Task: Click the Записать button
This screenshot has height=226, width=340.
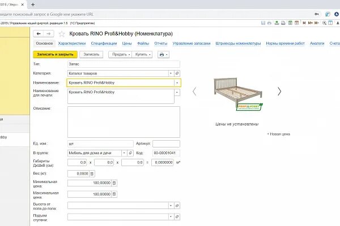Action: (x=91, y=54)
